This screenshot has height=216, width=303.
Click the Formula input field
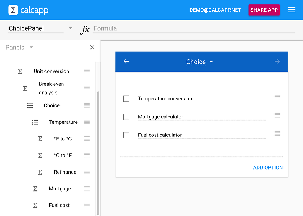click(x=194, y=28)
